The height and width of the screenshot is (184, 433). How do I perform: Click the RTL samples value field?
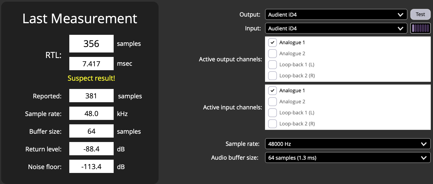click(x=91, y=44)
